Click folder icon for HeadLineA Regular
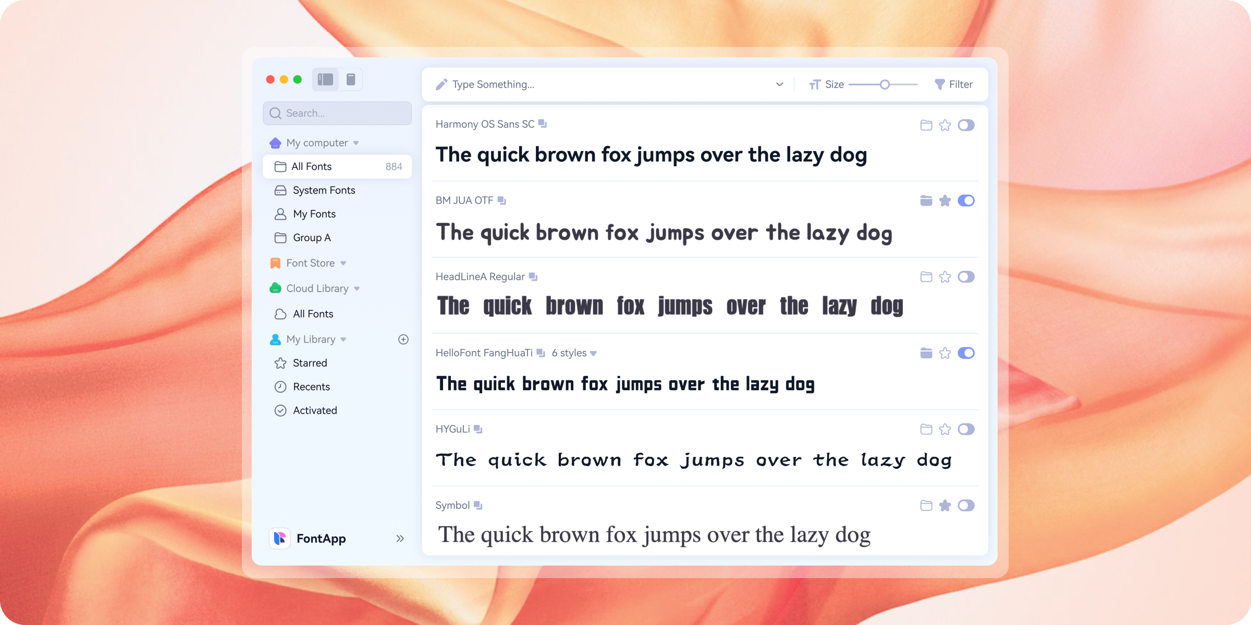Image resolution: width=1251 pixels, height=625 pixels. [x=926, y=277]
